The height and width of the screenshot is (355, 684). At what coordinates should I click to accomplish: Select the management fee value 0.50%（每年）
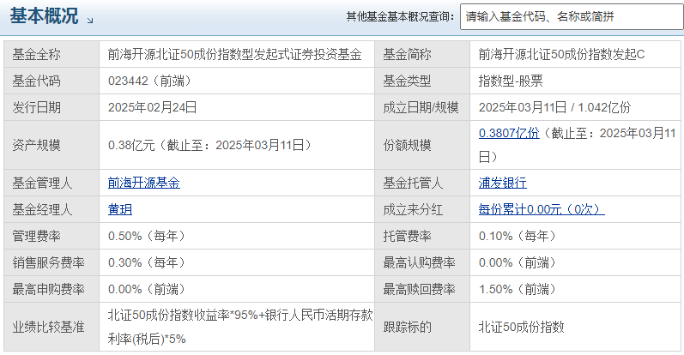(147, 236)
